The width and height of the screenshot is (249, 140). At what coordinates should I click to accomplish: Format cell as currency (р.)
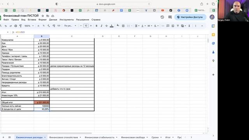39,26
